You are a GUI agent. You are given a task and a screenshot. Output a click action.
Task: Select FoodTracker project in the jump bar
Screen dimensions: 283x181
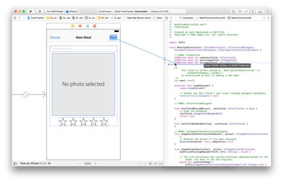pyautogui.click(x=36, y=18)
